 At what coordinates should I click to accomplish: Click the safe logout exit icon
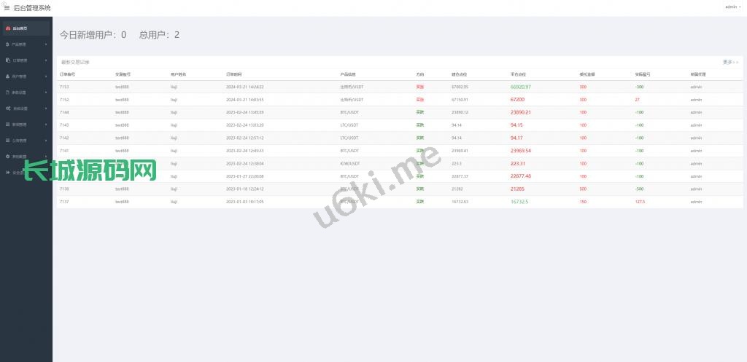[7, 172]
